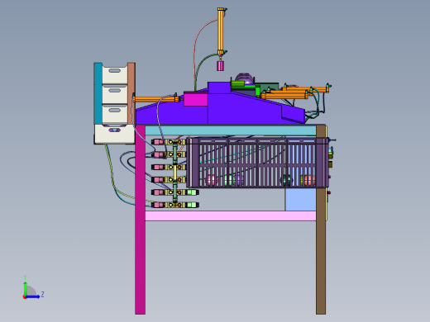Select the magenta block on the purple cover
430x322 pixels.
[195, 100]
